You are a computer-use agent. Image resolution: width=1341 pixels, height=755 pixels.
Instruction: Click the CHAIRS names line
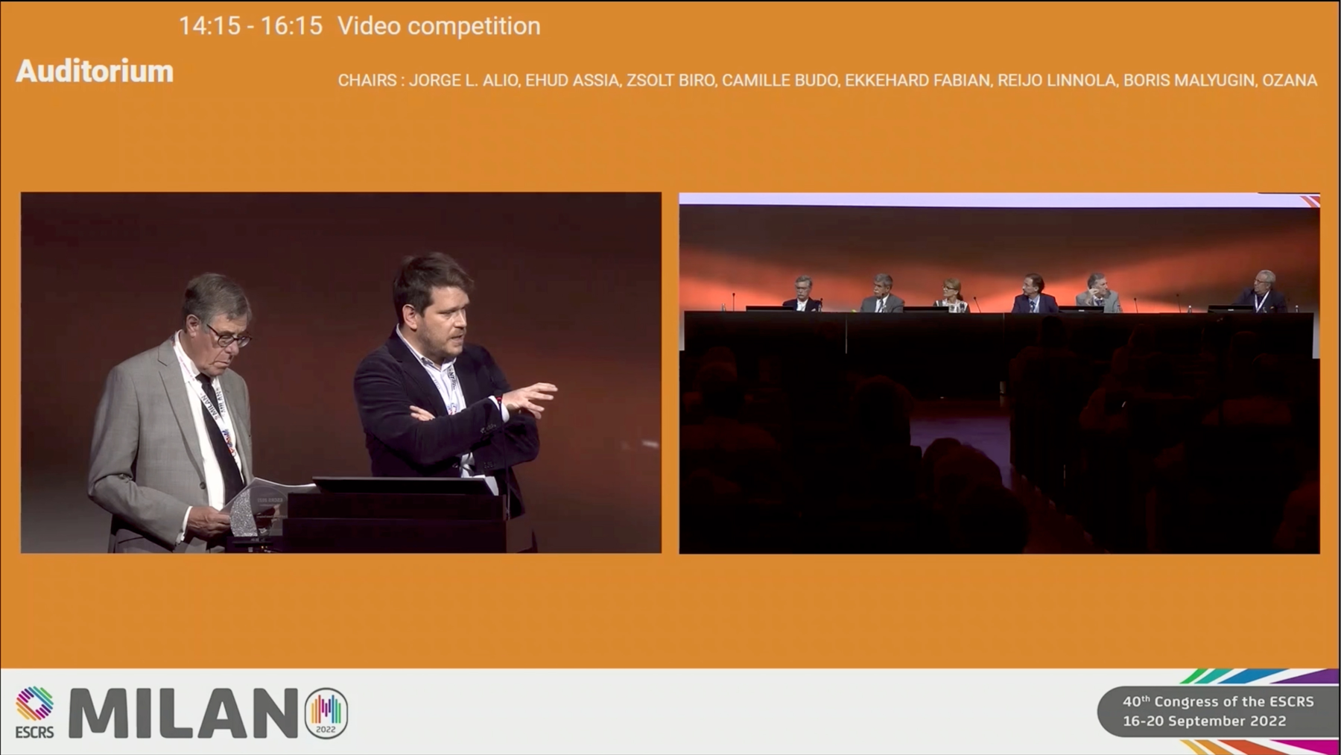(x=827, y=80)
